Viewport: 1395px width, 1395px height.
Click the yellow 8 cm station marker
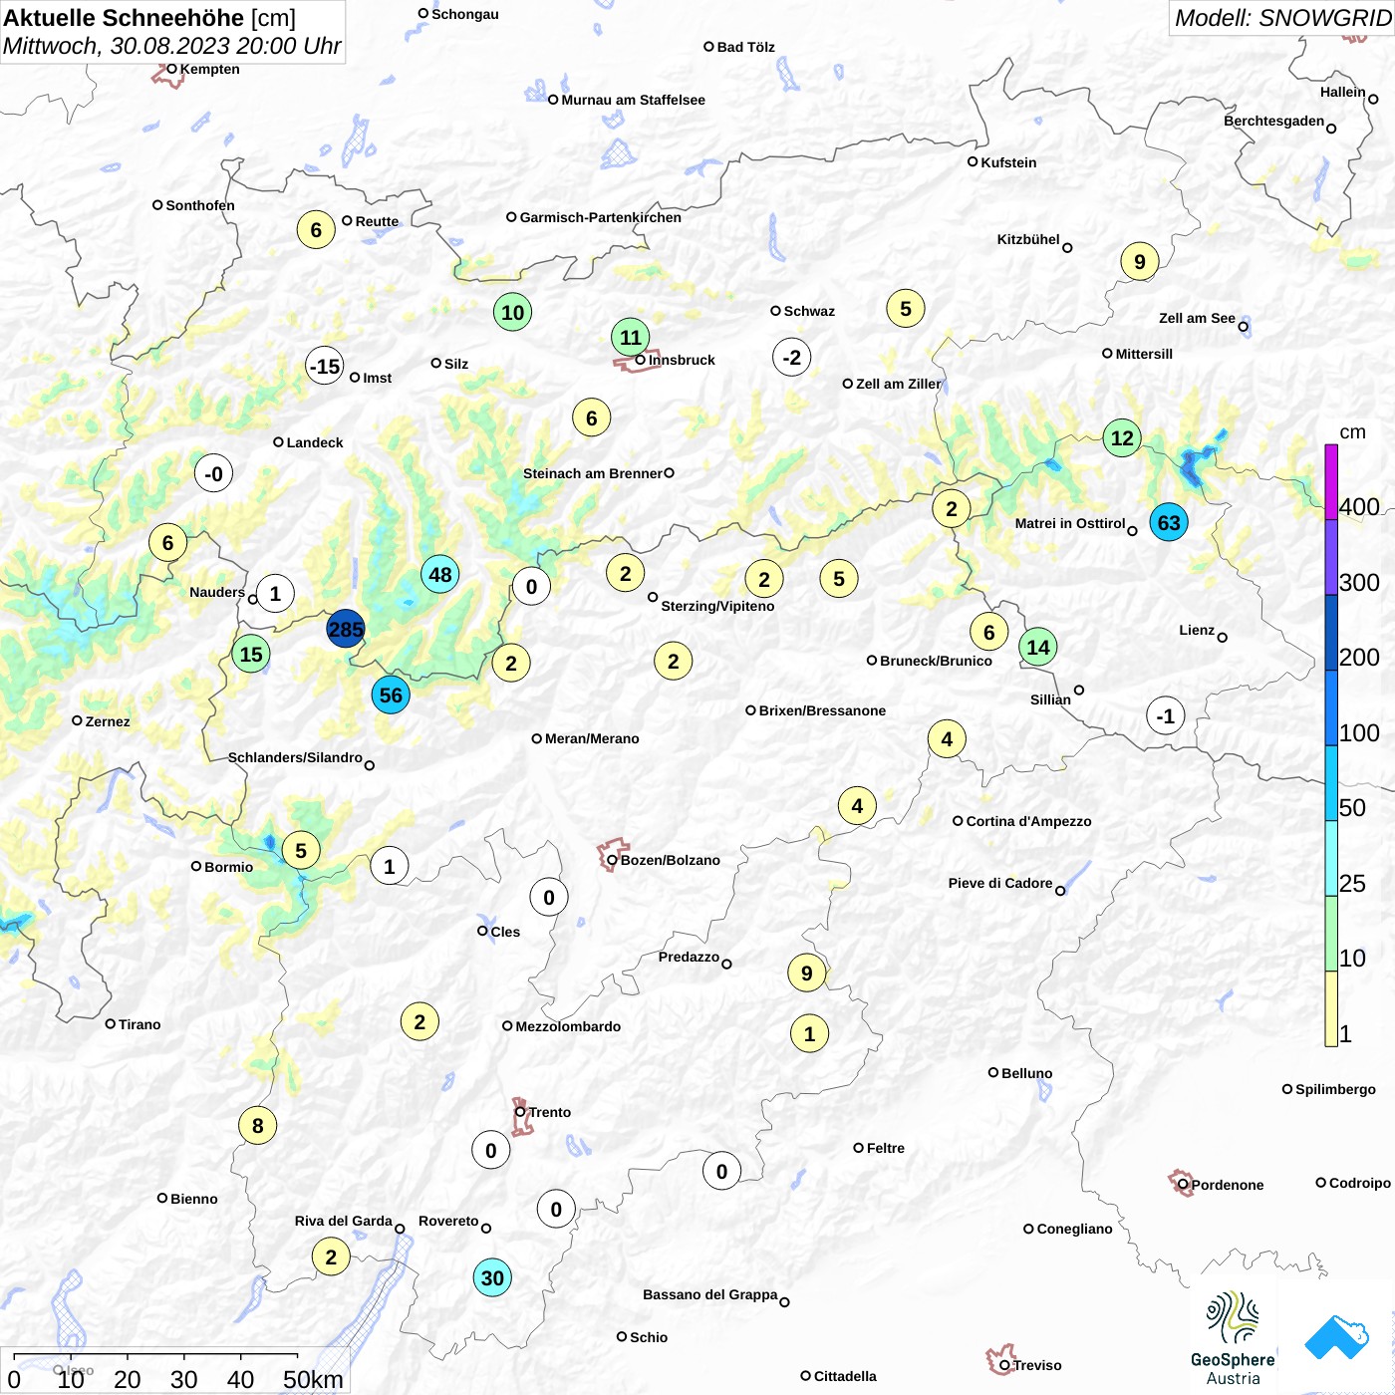[x=258, y=1125]
